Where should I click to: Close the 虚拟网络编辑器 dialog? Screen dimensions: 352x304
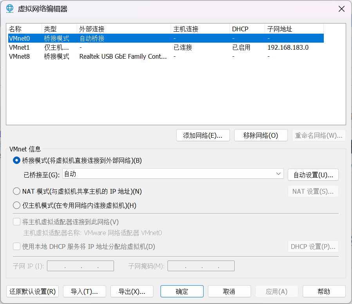341,9
